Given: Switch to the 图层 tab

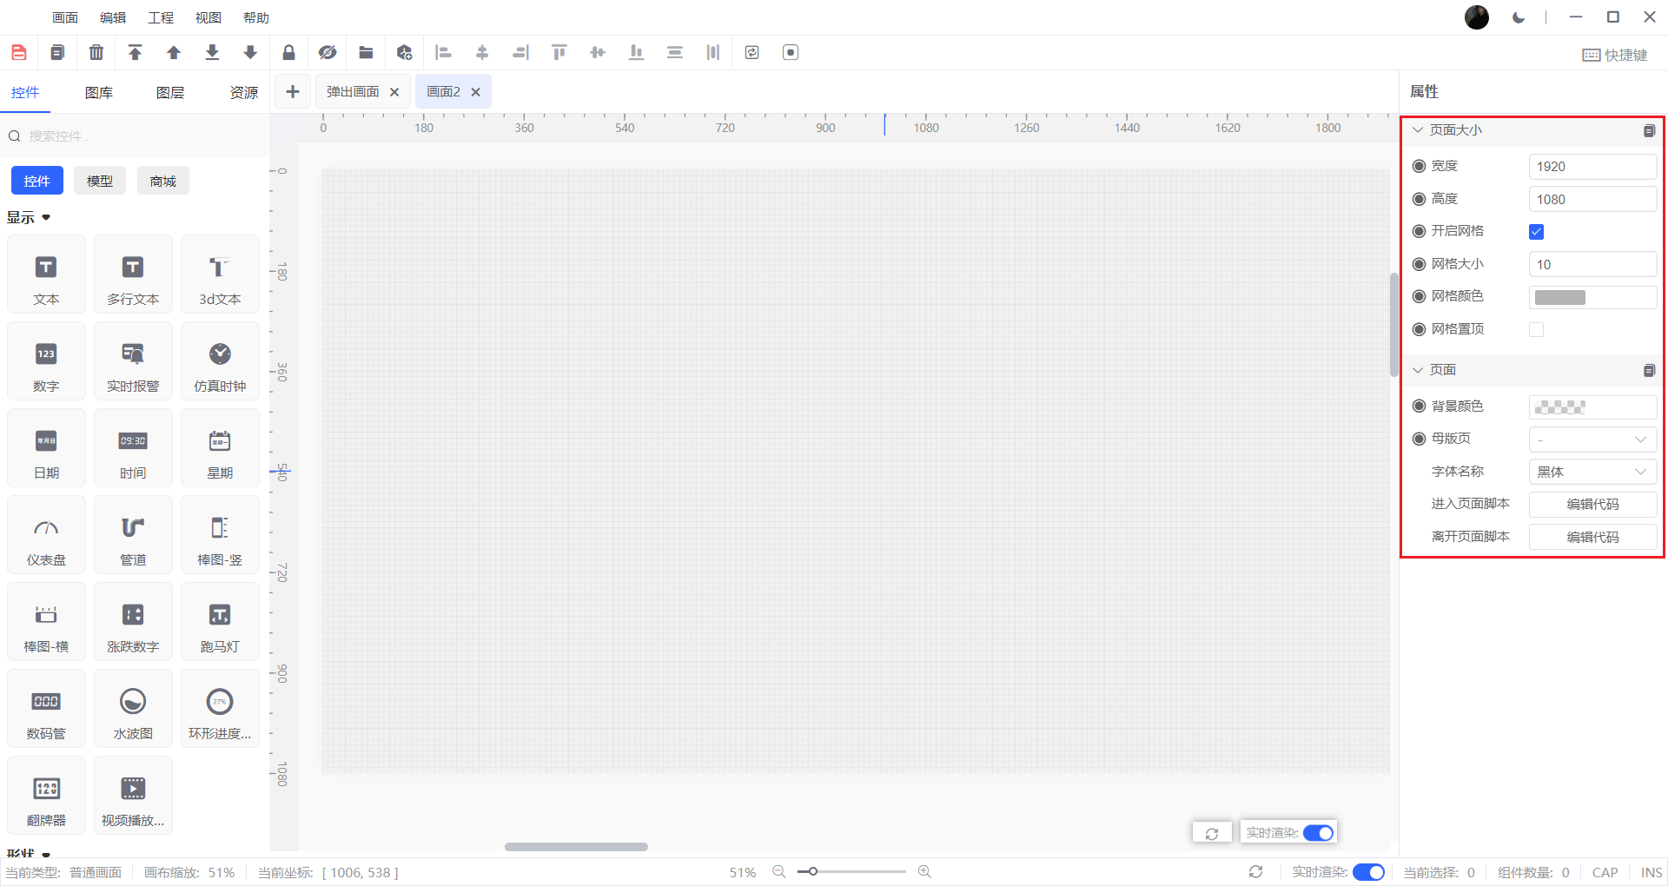Looking at the screenshot, I should point(169,92).
